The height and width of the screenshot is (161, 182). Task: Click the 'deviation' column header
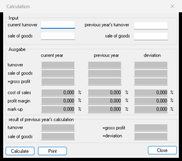pyautogui.click(x=152, y=55)
